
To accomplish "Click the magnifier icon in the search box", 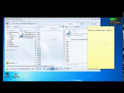I will tap(60, 26).
